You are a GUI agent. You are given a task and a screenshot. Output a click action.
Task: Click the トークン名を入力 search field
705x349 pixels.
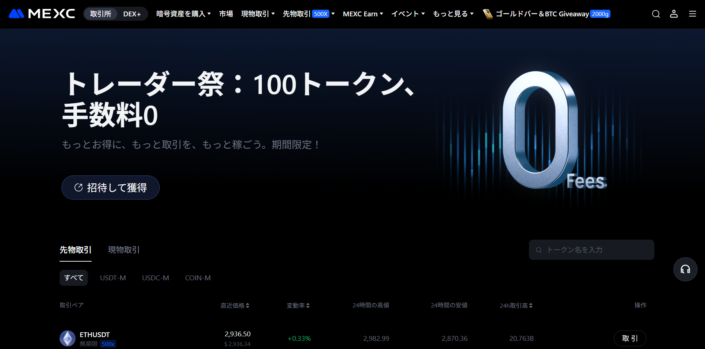(x=591, y=250)
